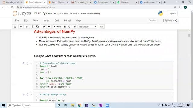This screenshot has width=193, height=108.
Task: Switch to Home Page browser tab
Action: [13, 2]
